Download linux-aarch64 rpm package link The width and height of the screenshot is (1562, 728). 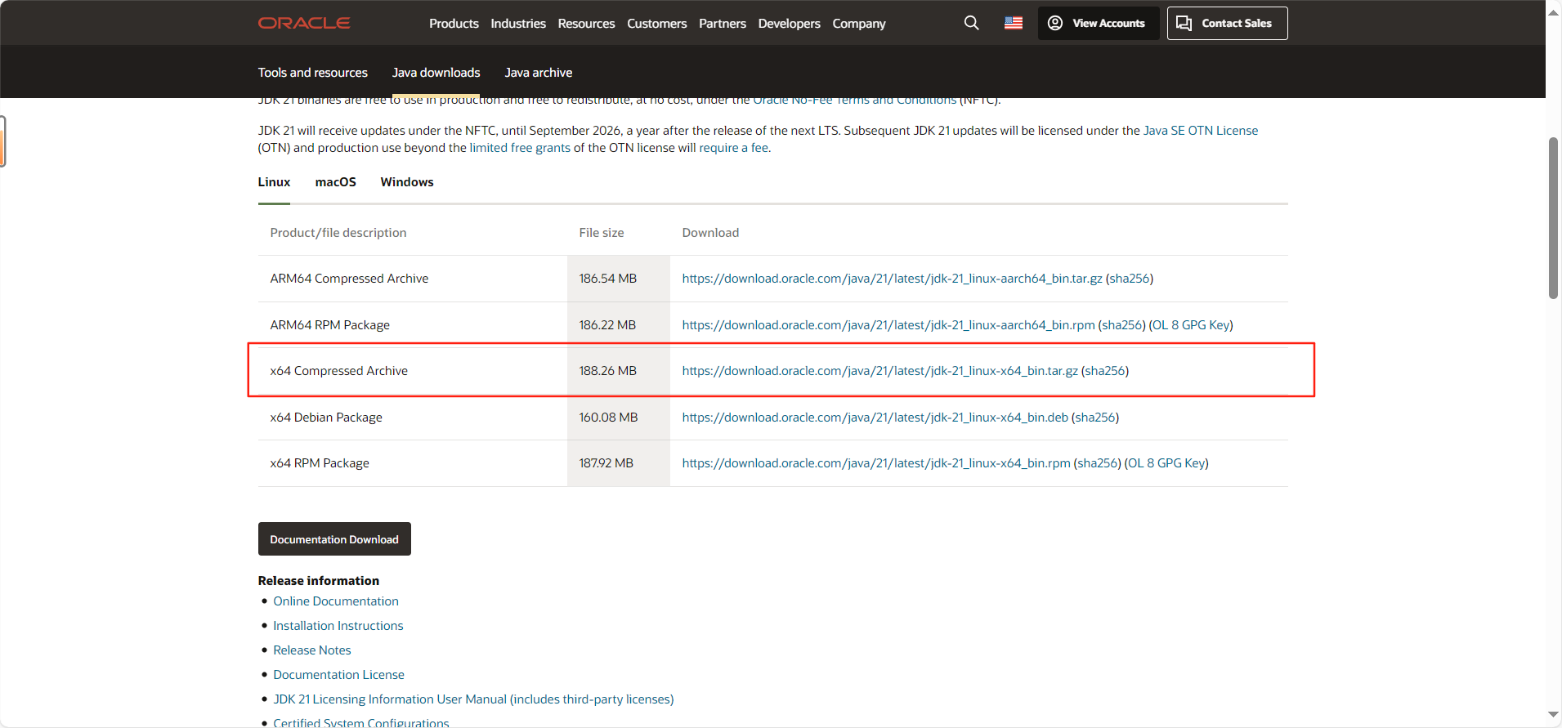pyautogui.click(x=888, y=325)
